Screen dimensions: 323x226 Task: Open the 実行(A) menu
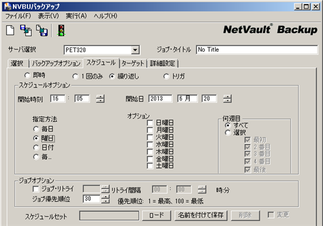[76, 16]
